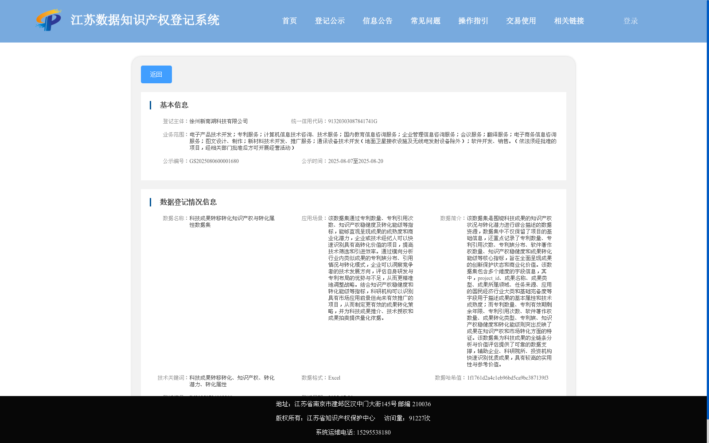This screenshot has width=709, height=443.
Task: Click the footer address line with postcode 210036
Action: (353, 404)
